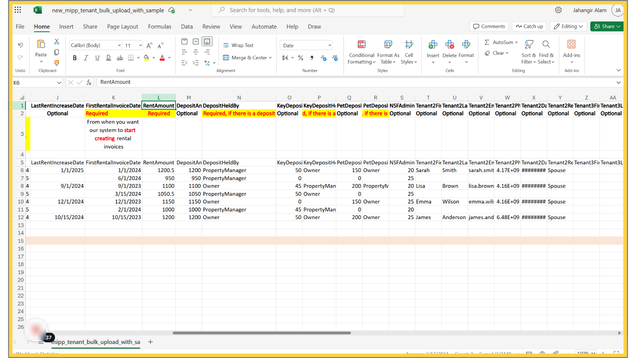Click the center text icon
The height and width of the screenshot is (358, 636).
(x=196, y=52)
